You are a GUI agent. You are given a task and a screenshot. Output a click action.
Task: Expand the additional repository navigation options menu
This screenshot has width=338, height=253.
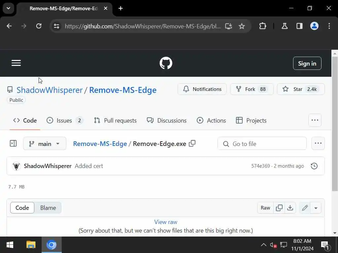coord(315,120)
